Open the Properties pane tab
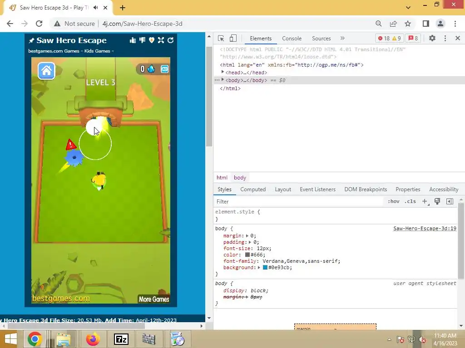The image size is (465, 348). 408,189
